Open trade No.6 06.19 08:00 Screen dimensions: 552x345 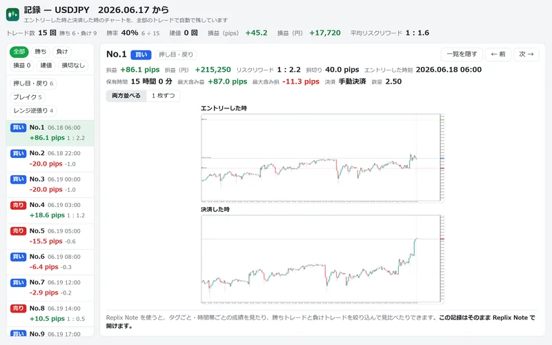tap(50, 262)
